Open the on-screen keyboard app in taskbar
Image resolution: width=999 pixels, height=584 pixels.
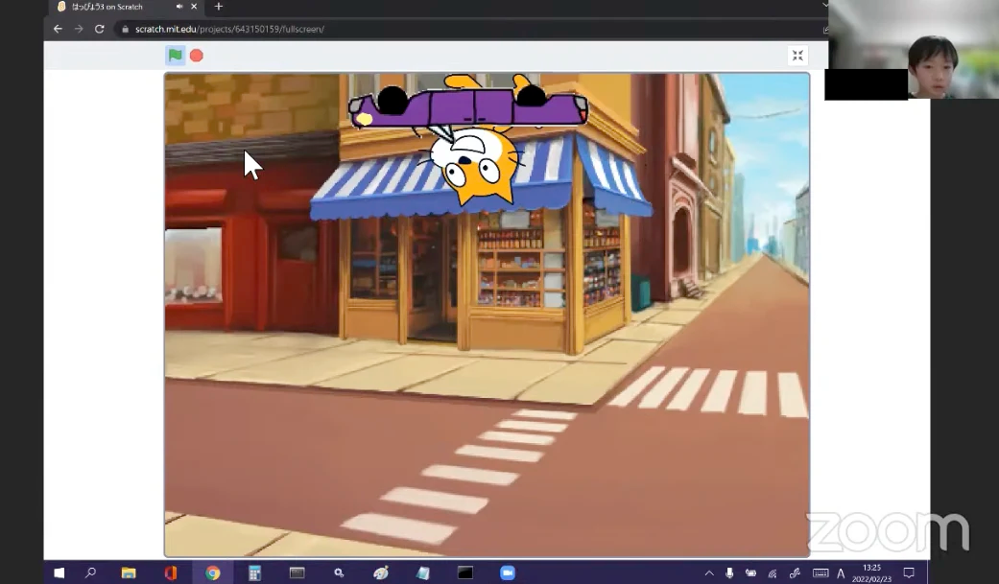(297, 572)
